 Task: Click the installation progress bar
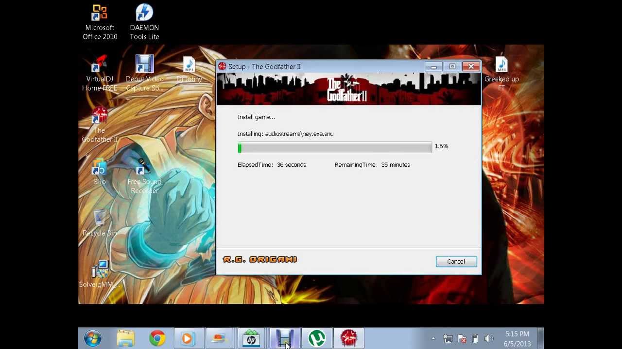coord(334,148)
